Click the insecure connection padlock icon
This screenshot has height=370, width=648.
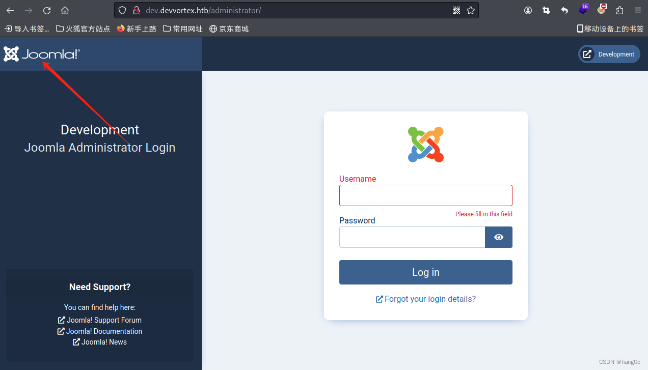click(x=136, y=10)
